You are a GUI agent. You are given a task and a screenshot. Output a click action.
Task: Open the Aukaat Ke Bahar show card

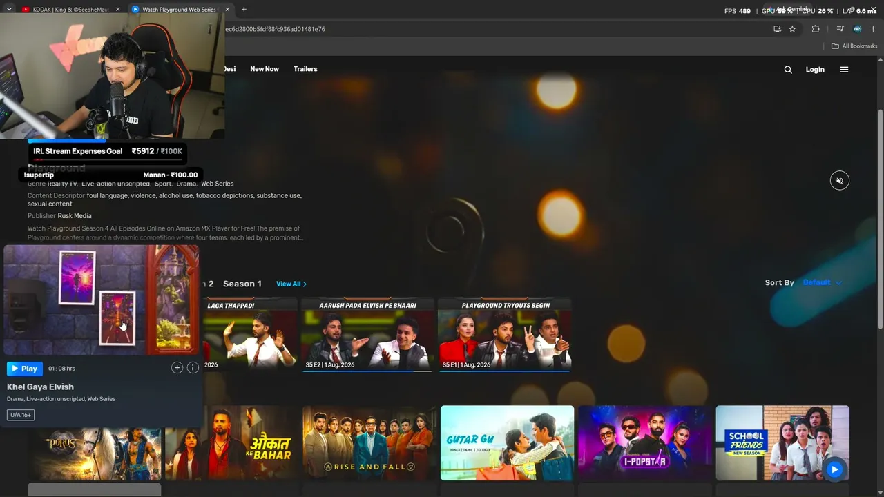pyautogui.click(x=231, y=442)
